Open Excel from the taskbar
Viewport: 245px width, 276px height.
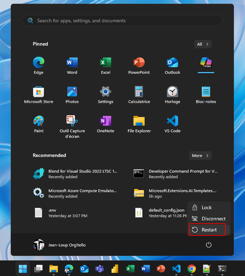click(130, 269)
